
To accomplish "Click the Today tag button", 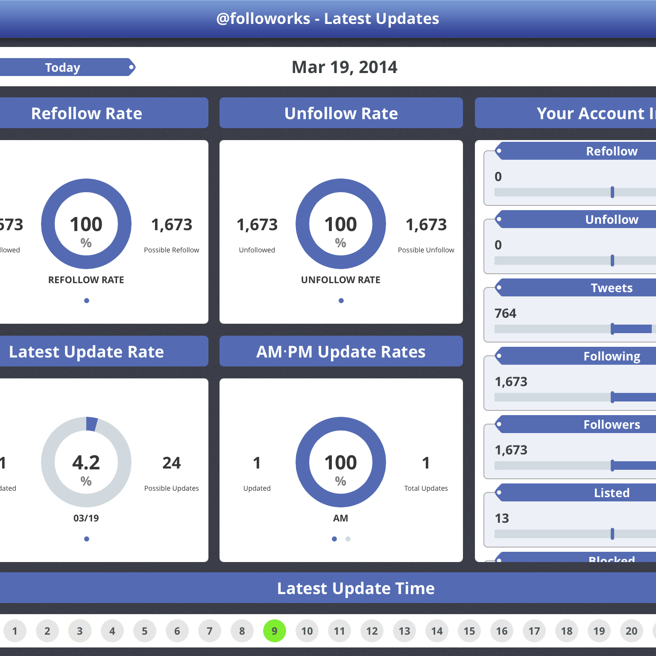I will coord(64,67).
